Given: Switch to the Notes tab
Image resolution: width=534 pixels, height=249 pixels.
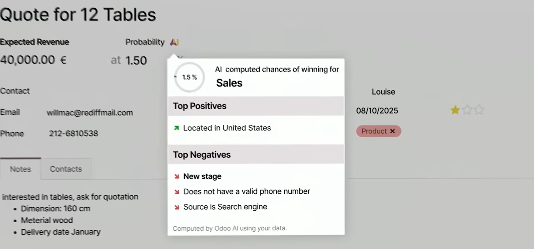Looking at the screenshot, I should point(20,169).
